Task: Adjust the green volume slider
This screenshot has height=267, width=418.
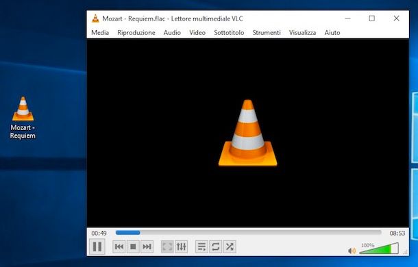Action: (379, 249)
